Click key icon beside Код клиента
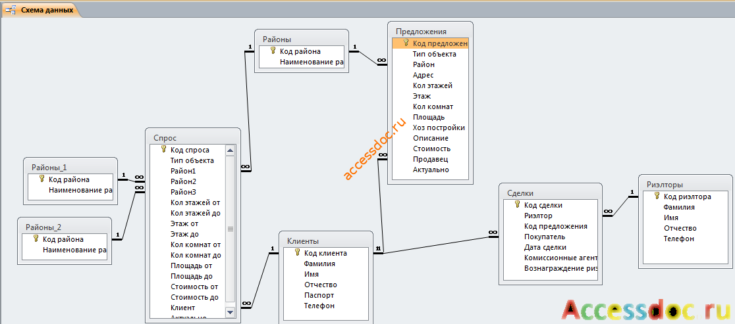Image resolution: width=735 pixels, height=324 pixels. [x=297, y=253]
